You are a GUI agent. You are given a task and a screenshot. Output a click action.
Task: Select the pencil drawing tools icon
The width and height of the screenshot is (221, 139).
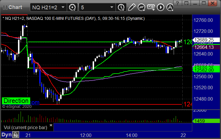(x=132, y=7)
